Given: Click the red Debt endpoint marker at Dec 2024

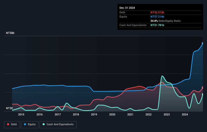Looking at the screenshot, I should coord(203,88).
